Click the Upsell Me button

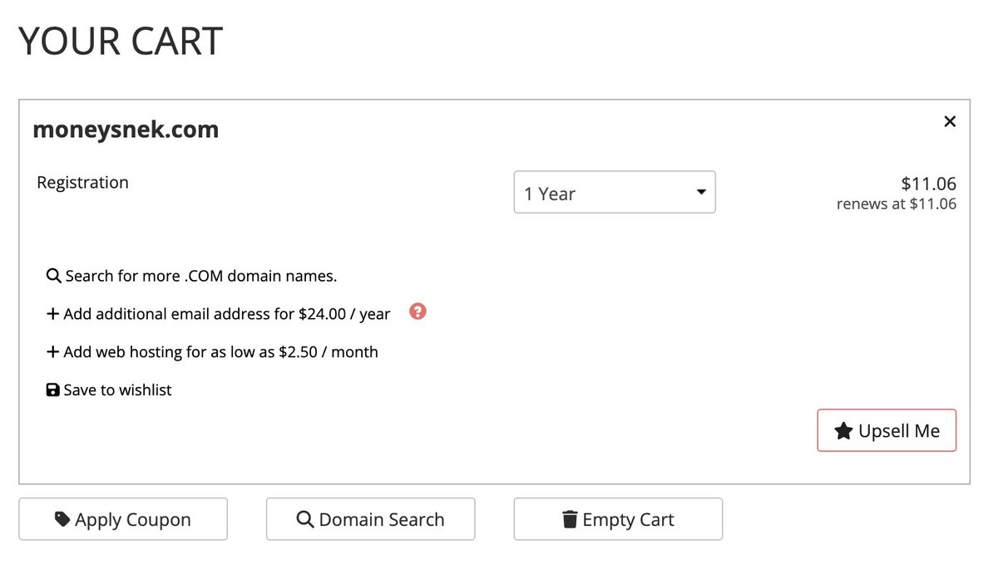coord(887,431)
